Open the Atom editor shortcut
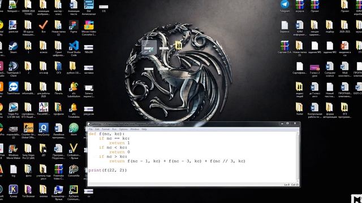 [74, 130]
